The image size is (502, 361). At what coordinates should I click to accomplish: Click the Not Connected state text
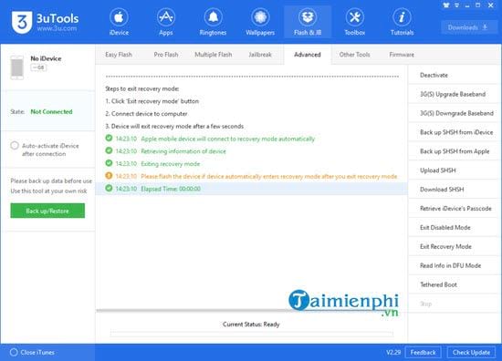click(51, 111)
